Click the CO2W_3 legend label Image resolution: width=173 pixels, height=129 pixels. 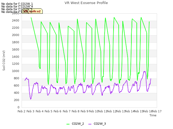(100, 124)
